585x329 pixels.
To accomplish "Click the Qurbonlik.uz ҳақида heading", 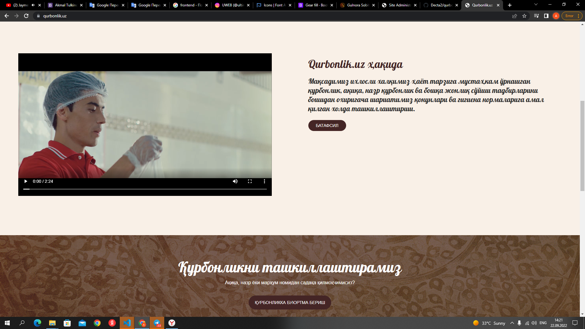I will click(355, 64).
